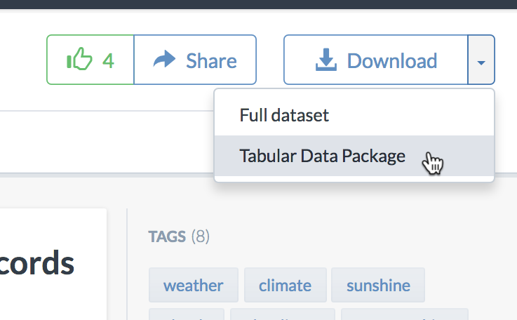Click the white dataset title card
This screenshot has height=320, width=517.
[x=53, y=264]
